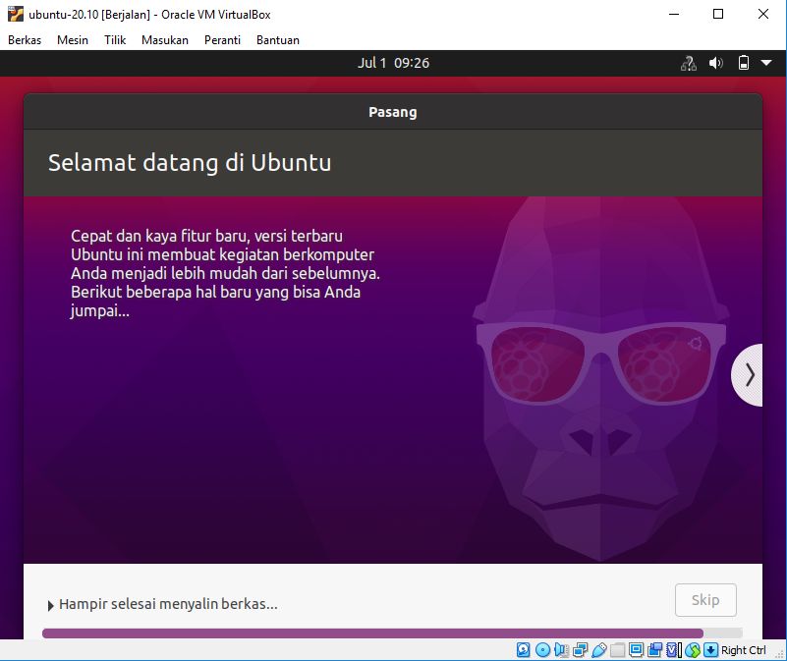This screenshot has width=787, height=661.
Task: Expand installation details disclosure triangle
Action: tap(50, 606)
